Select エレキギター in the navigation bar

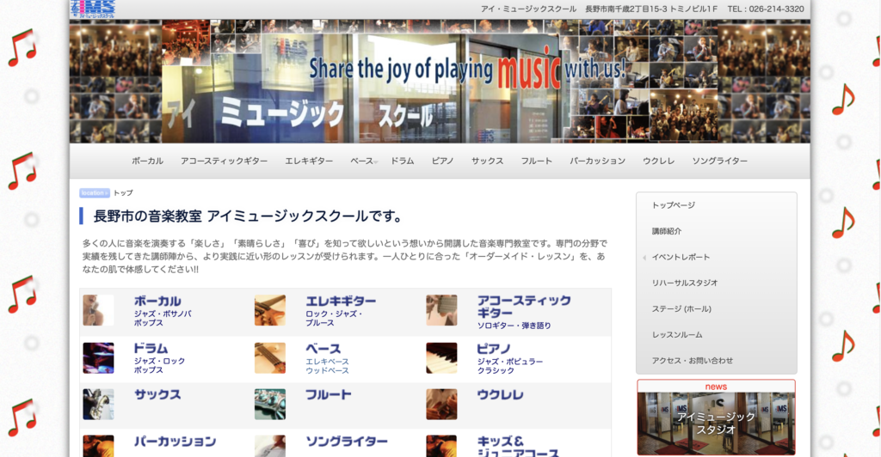tap(309, 161)
